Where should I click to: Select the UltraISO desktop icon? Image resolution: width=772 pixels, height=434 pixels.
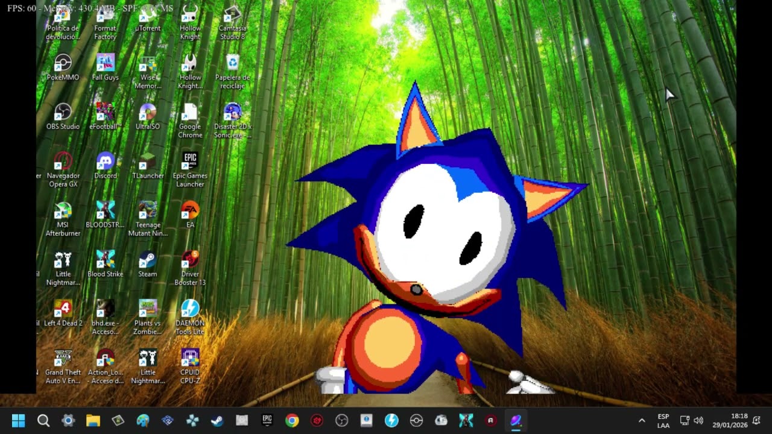[148, 116]
